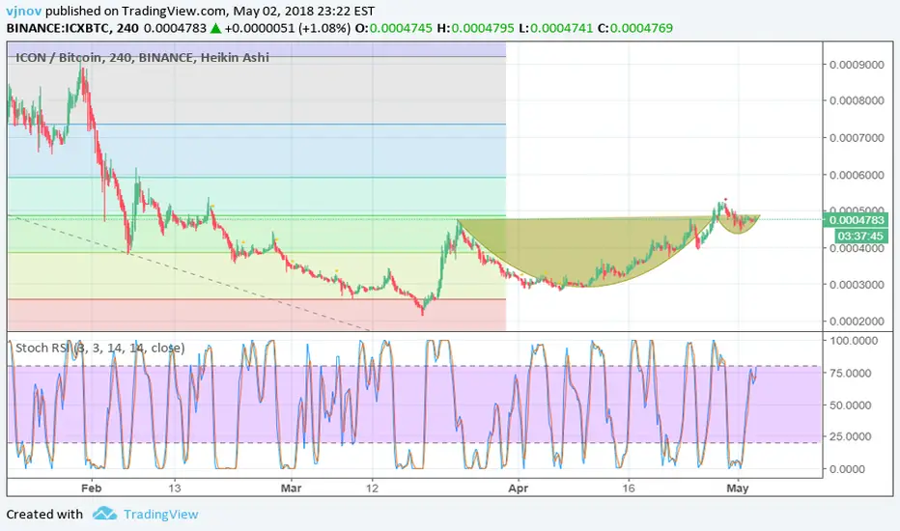Click the Feb date label

(91, 489)
